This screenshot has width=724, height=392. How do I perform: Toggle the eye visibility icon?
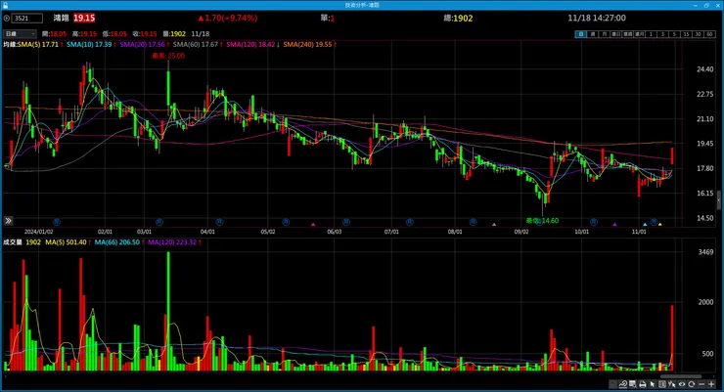coord(682,384)
